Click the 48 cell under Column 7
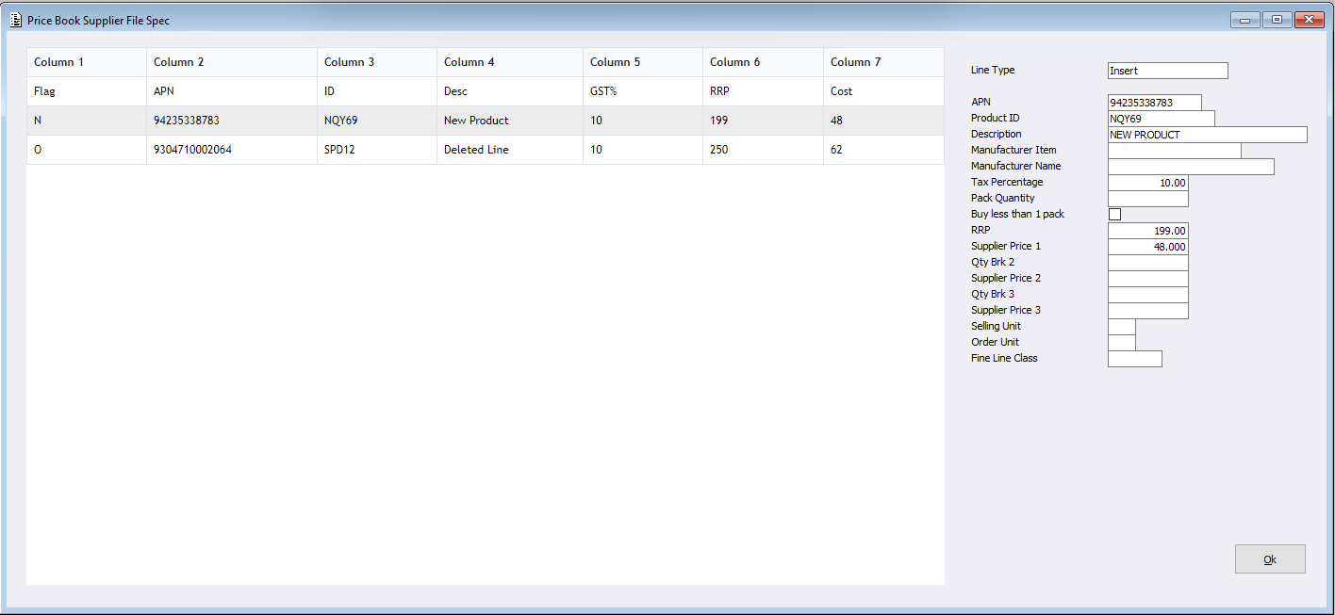Viewport: 1335px width, 615px height. coord(884,121)
